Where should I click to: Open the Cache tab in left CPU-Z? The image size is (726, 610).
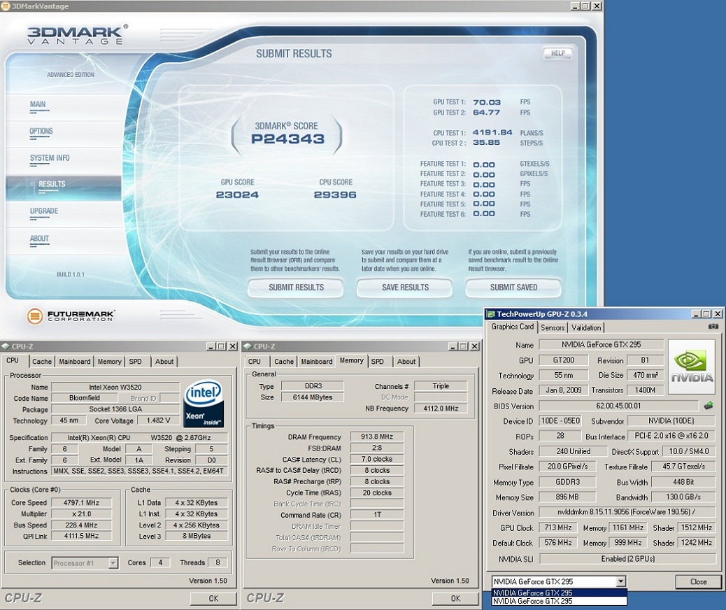42,361
